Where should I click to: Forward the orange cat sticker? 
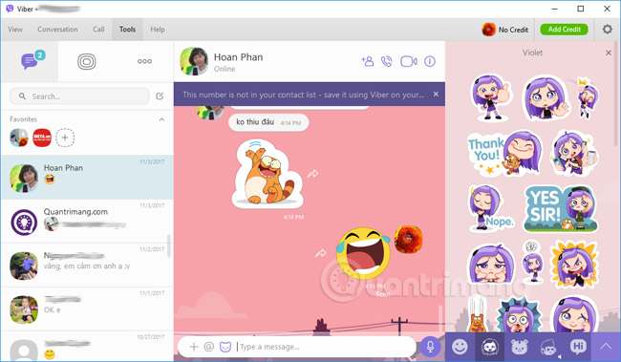click(x=312, y=174)
